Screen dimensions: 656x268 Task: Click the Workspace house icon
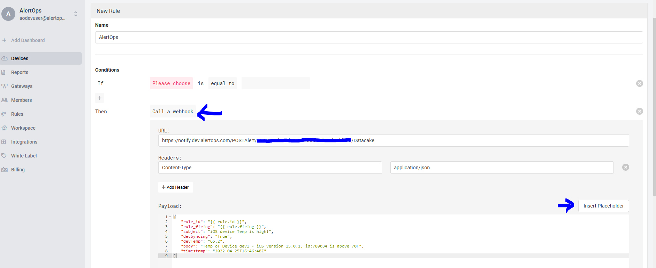tap(5, 128)
